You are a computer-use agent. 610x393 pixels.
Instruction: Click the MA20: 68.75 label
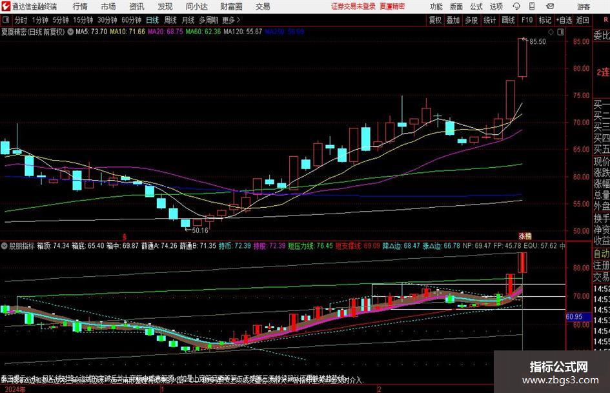165,32
